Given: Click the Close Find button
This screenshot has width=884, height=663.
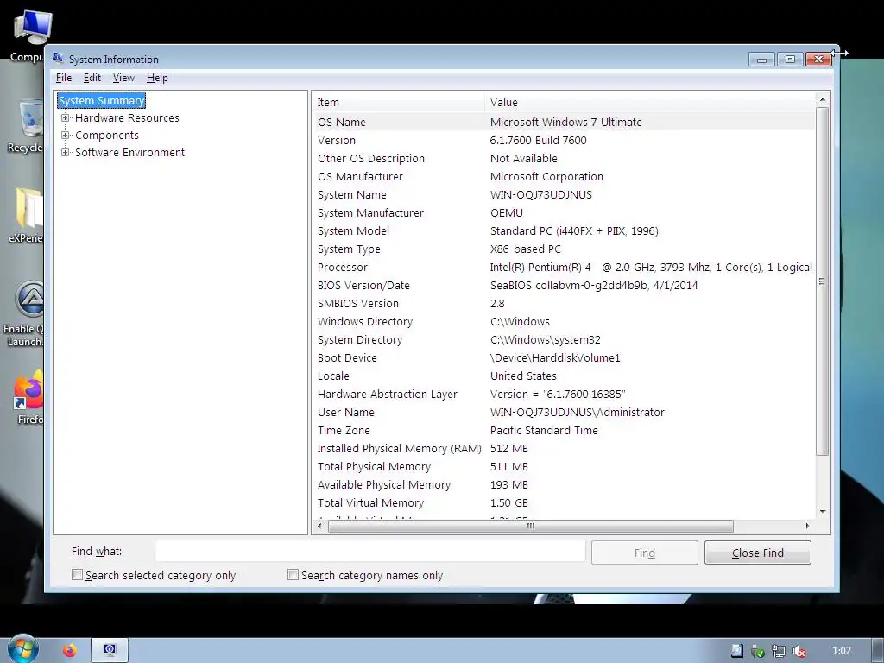Looking at the screenshot, I should [758, 552].
